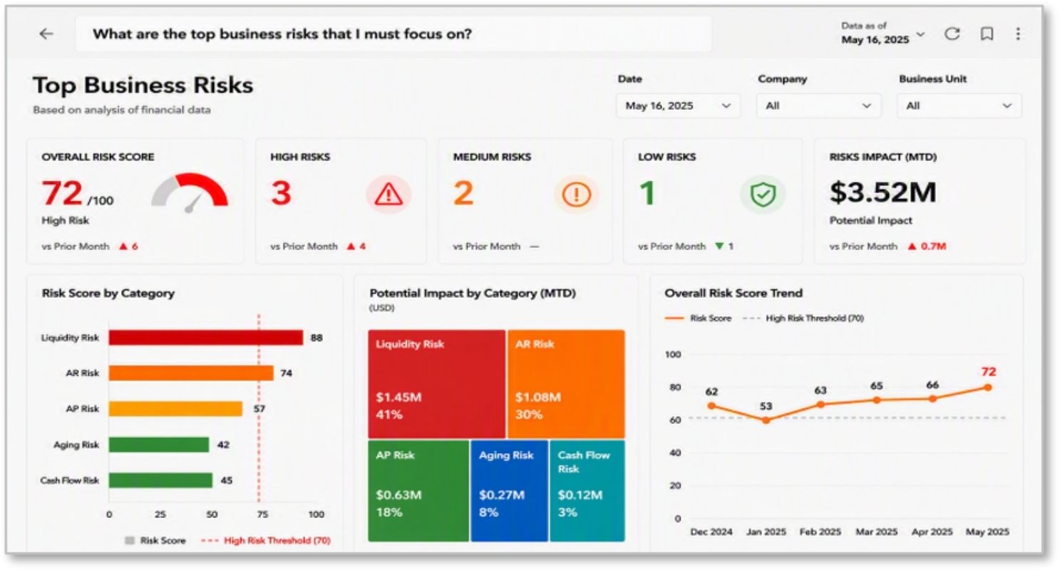Image resolution: width=1060 pixels, height=570 pixels.
Task: Click the AR Risk orange bar
Action: pos(191,373)
